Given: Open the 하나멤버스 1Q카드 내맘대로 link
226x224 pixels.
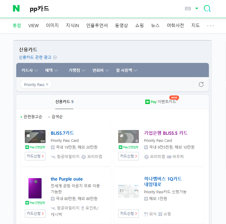Looking at the screenshot, I should point(163,181).
